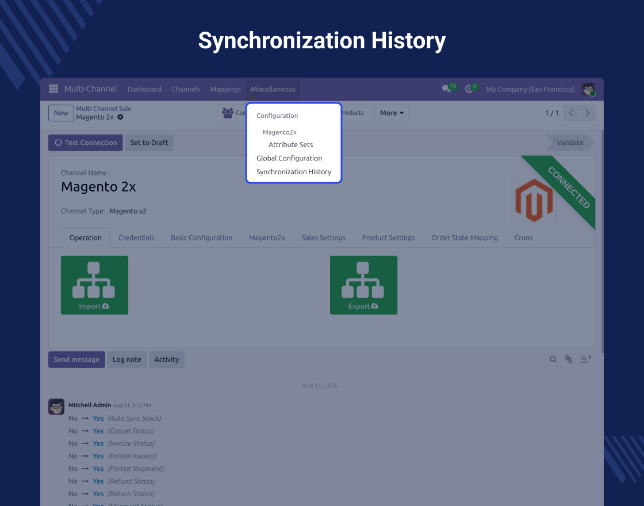Screen dimensions: 644x506
Task: Click the Cancel Status change line
Action: [x=112, y=431]
